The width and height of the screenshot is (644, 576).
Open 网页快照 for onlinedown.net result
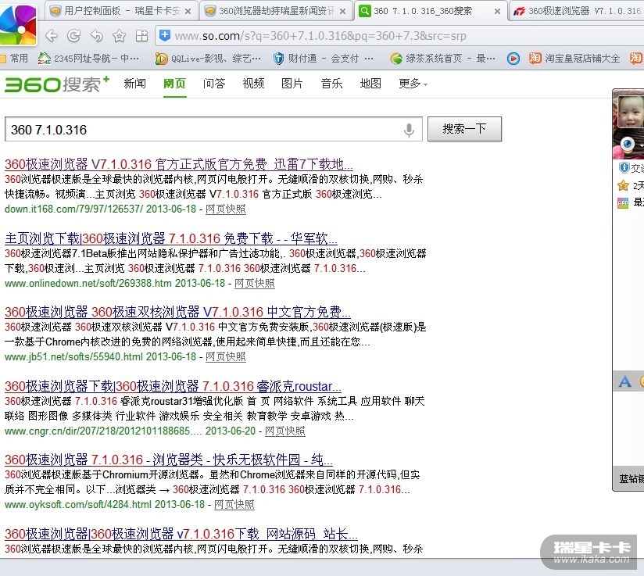coord(254,284)
